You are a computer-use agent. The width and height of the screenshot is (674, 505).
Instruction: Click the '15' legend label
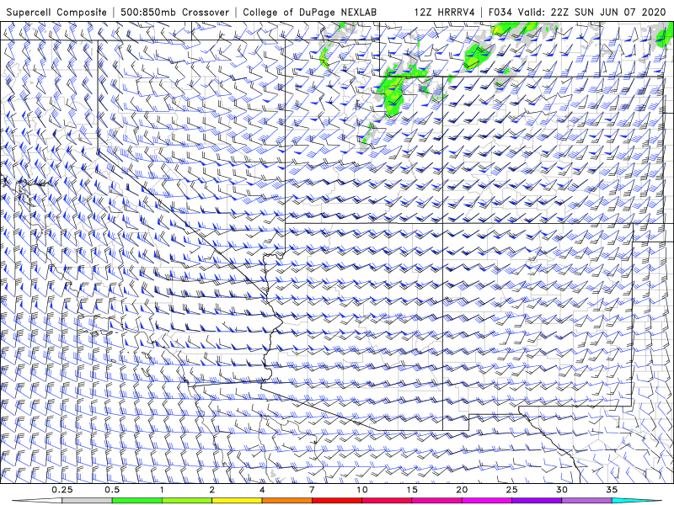[x=412, y=490]
